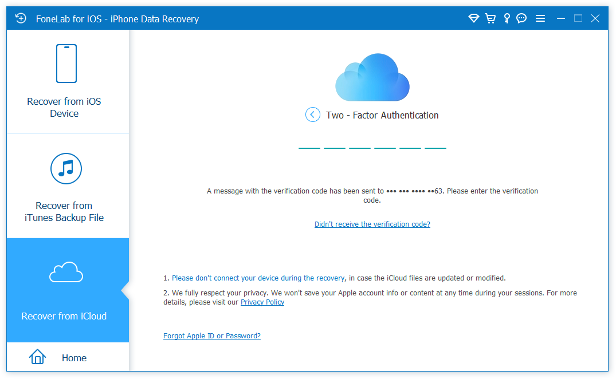The width and height of the screenshot is (616, 379).
Task: Click the phone icon for iOS Device
Action: point(66,64)
